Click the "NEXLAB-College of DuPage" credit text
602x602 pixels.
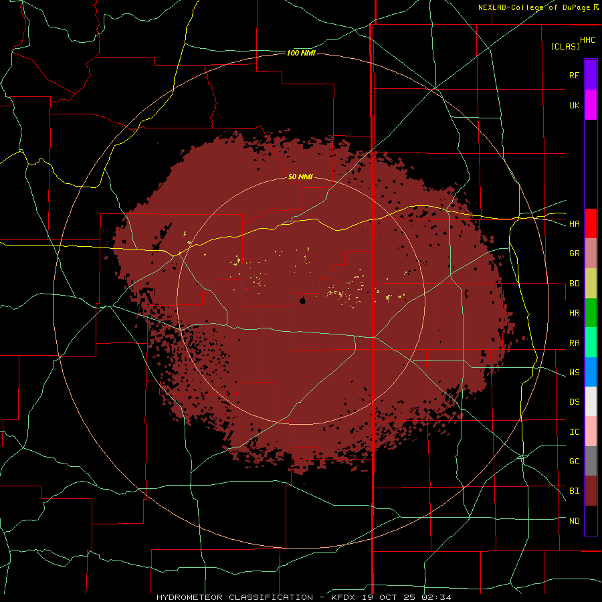534,7
